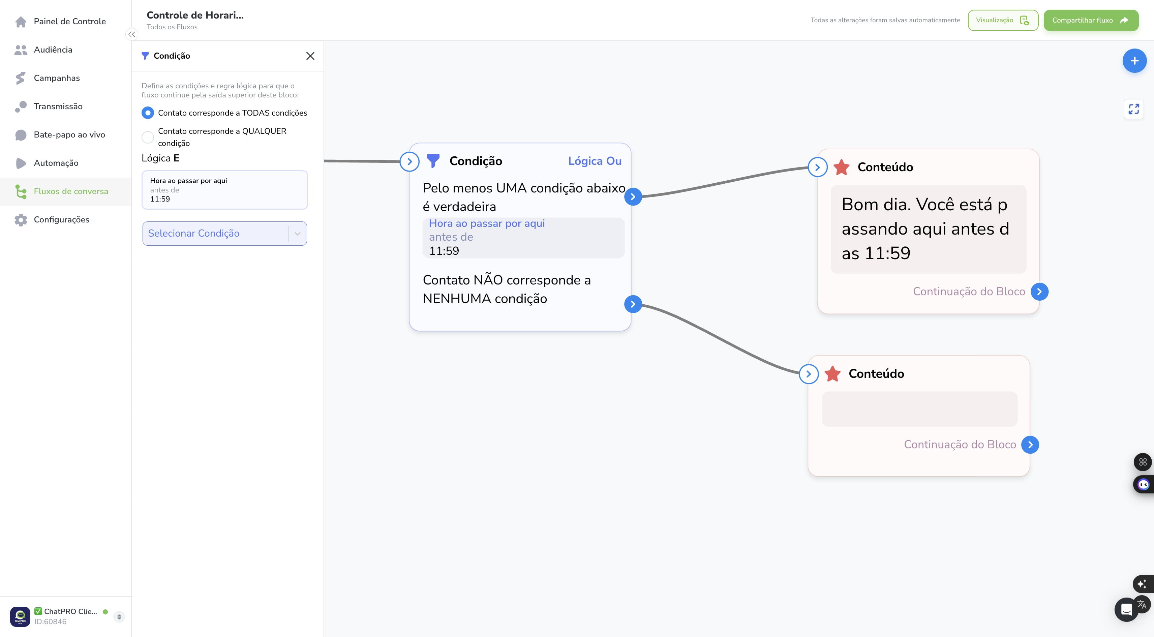Open the support chat widget
The height and width of the screenshot is (637, 1154).
pyautogui.click(x=1126, y=610)
